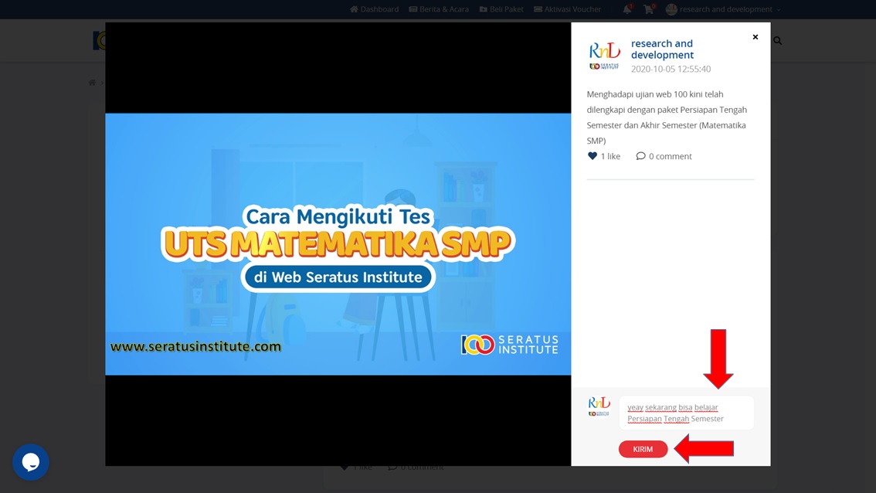Image resolution: width=876 pixels, height=493 pixels.
Task: Click the post timestamp 2020-10-05 12:55:40
Action: tap(671, 70)
